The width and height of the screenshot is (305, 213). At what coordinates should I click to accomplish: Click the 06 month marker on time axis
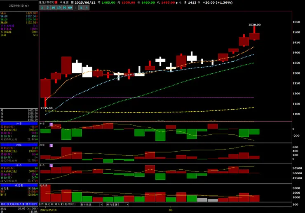171,210
